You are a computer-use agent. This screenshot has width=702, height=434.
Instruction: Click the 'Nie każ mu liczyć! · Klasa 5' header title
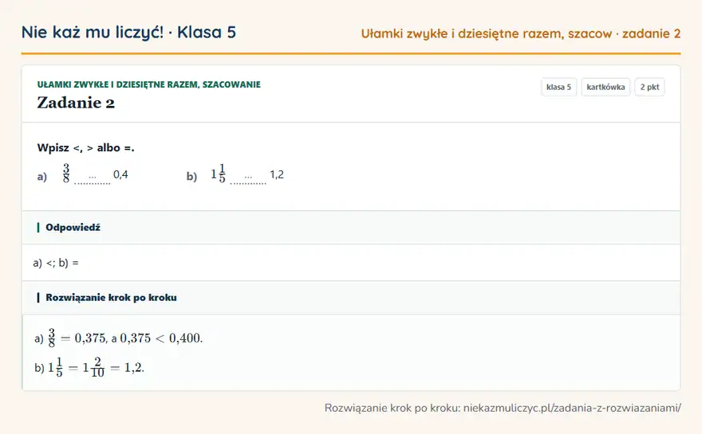click(x=128, y=32)
